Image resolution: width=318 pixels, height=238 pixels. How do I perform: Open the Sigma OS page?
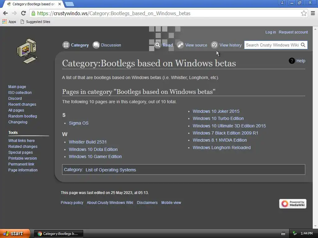pos(79,123)
